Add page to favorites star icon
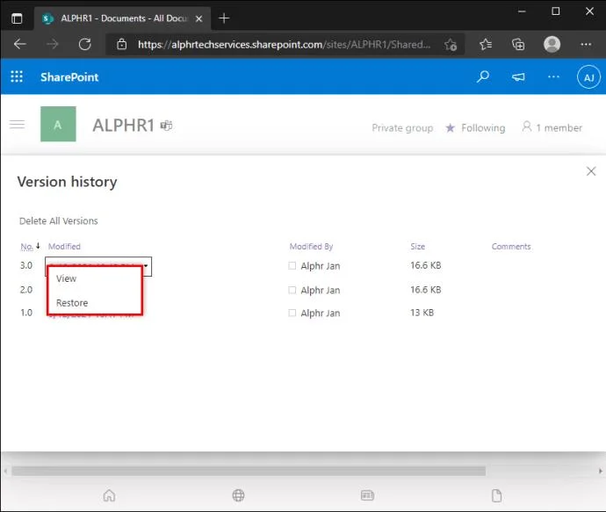Screen dimensions: 606x512 (451, 45)
